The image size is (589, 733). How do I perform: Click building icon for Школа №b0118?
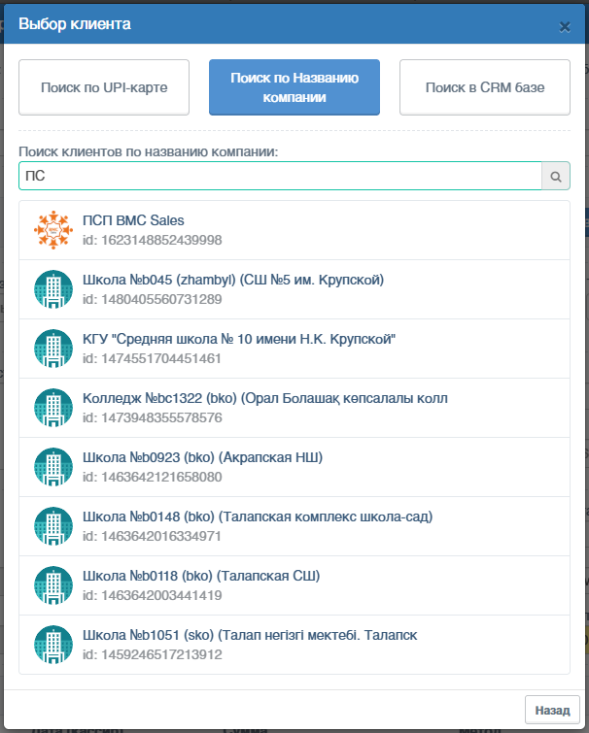(x=53, y=585)
